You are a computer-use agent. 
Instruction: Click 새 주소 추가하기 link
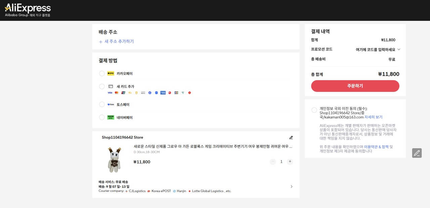point(119,41)
